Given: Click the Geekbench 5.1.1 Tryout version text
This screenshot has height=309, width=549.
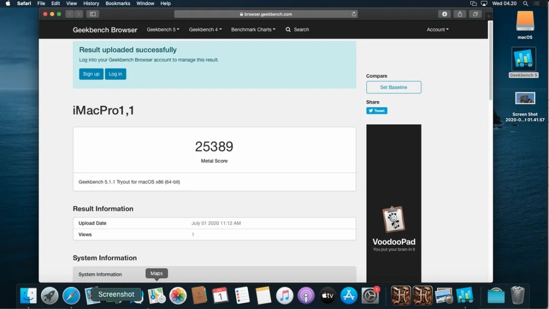Looking at the screenshot, I should pos(129,182).
